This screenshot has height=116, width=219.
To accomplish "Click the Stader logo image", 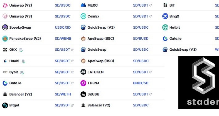I will [x=199, y=83].
